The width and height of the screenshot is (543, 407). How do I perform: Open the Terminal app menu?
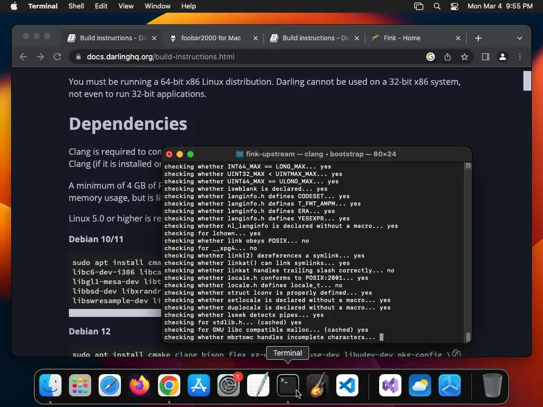tap(42, 6)
